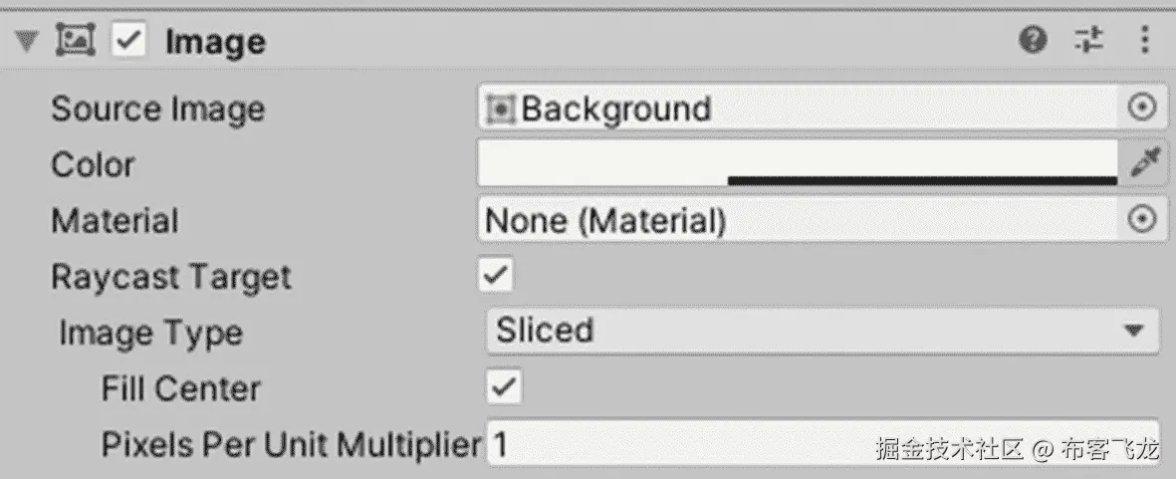Open the Color swatch picker
1176x479 pixels.
point(797,159)
